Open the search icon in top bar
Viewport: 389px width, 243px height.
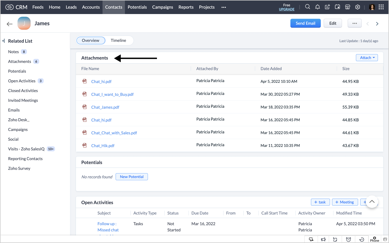pos(307,7)
